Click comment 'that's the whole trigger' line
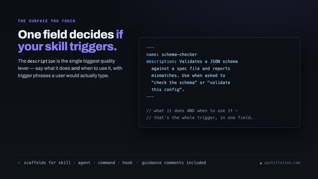Screen dimensions: 318x179 click(200, 118)
